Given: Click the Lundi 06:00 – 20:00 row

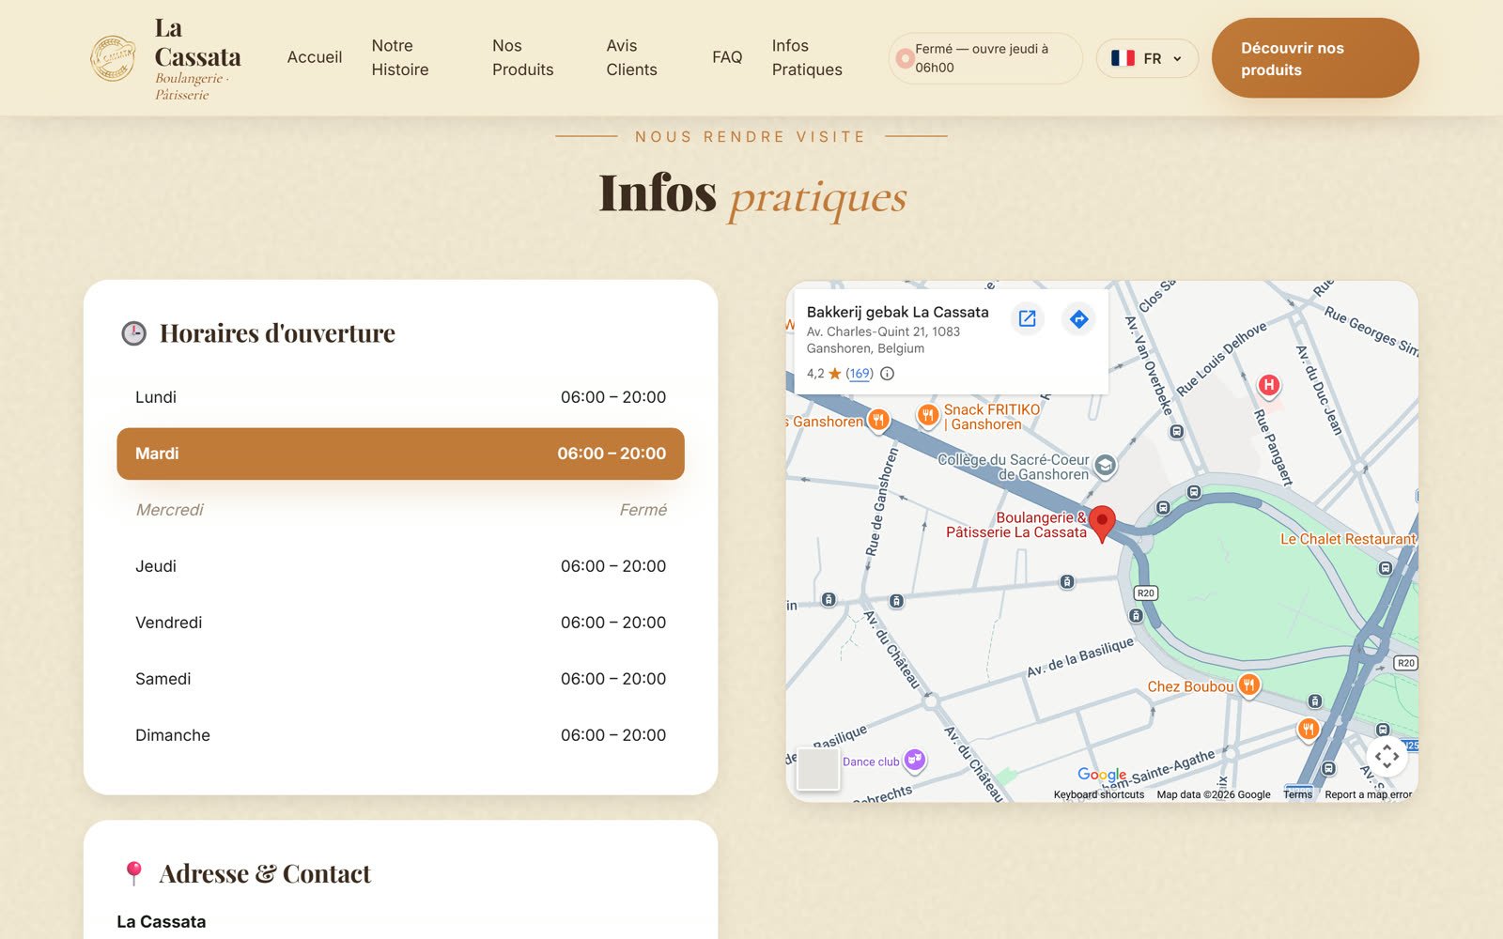Looking at the screenshot, I should (x=400, y=397).
